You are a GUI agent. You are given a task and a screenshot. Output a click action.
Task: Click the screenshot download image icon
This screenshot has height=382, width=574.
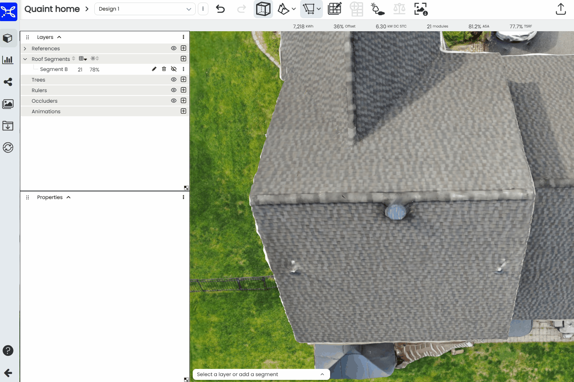pos(421,9)
